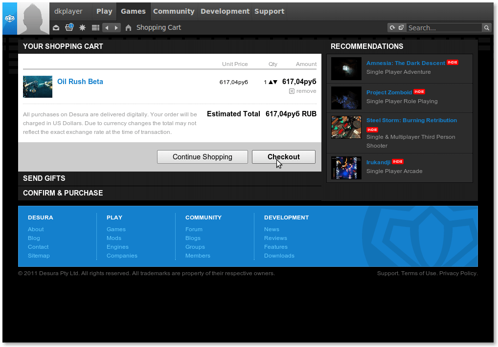The height and width of the screenshot is (347, 498).
Task: Open page in external browser icon
Action: coord(401,27)
